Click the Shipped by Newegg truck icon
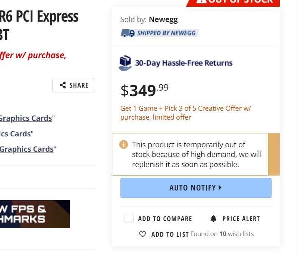Screen dimensions: 298x255 pos(128,33)
